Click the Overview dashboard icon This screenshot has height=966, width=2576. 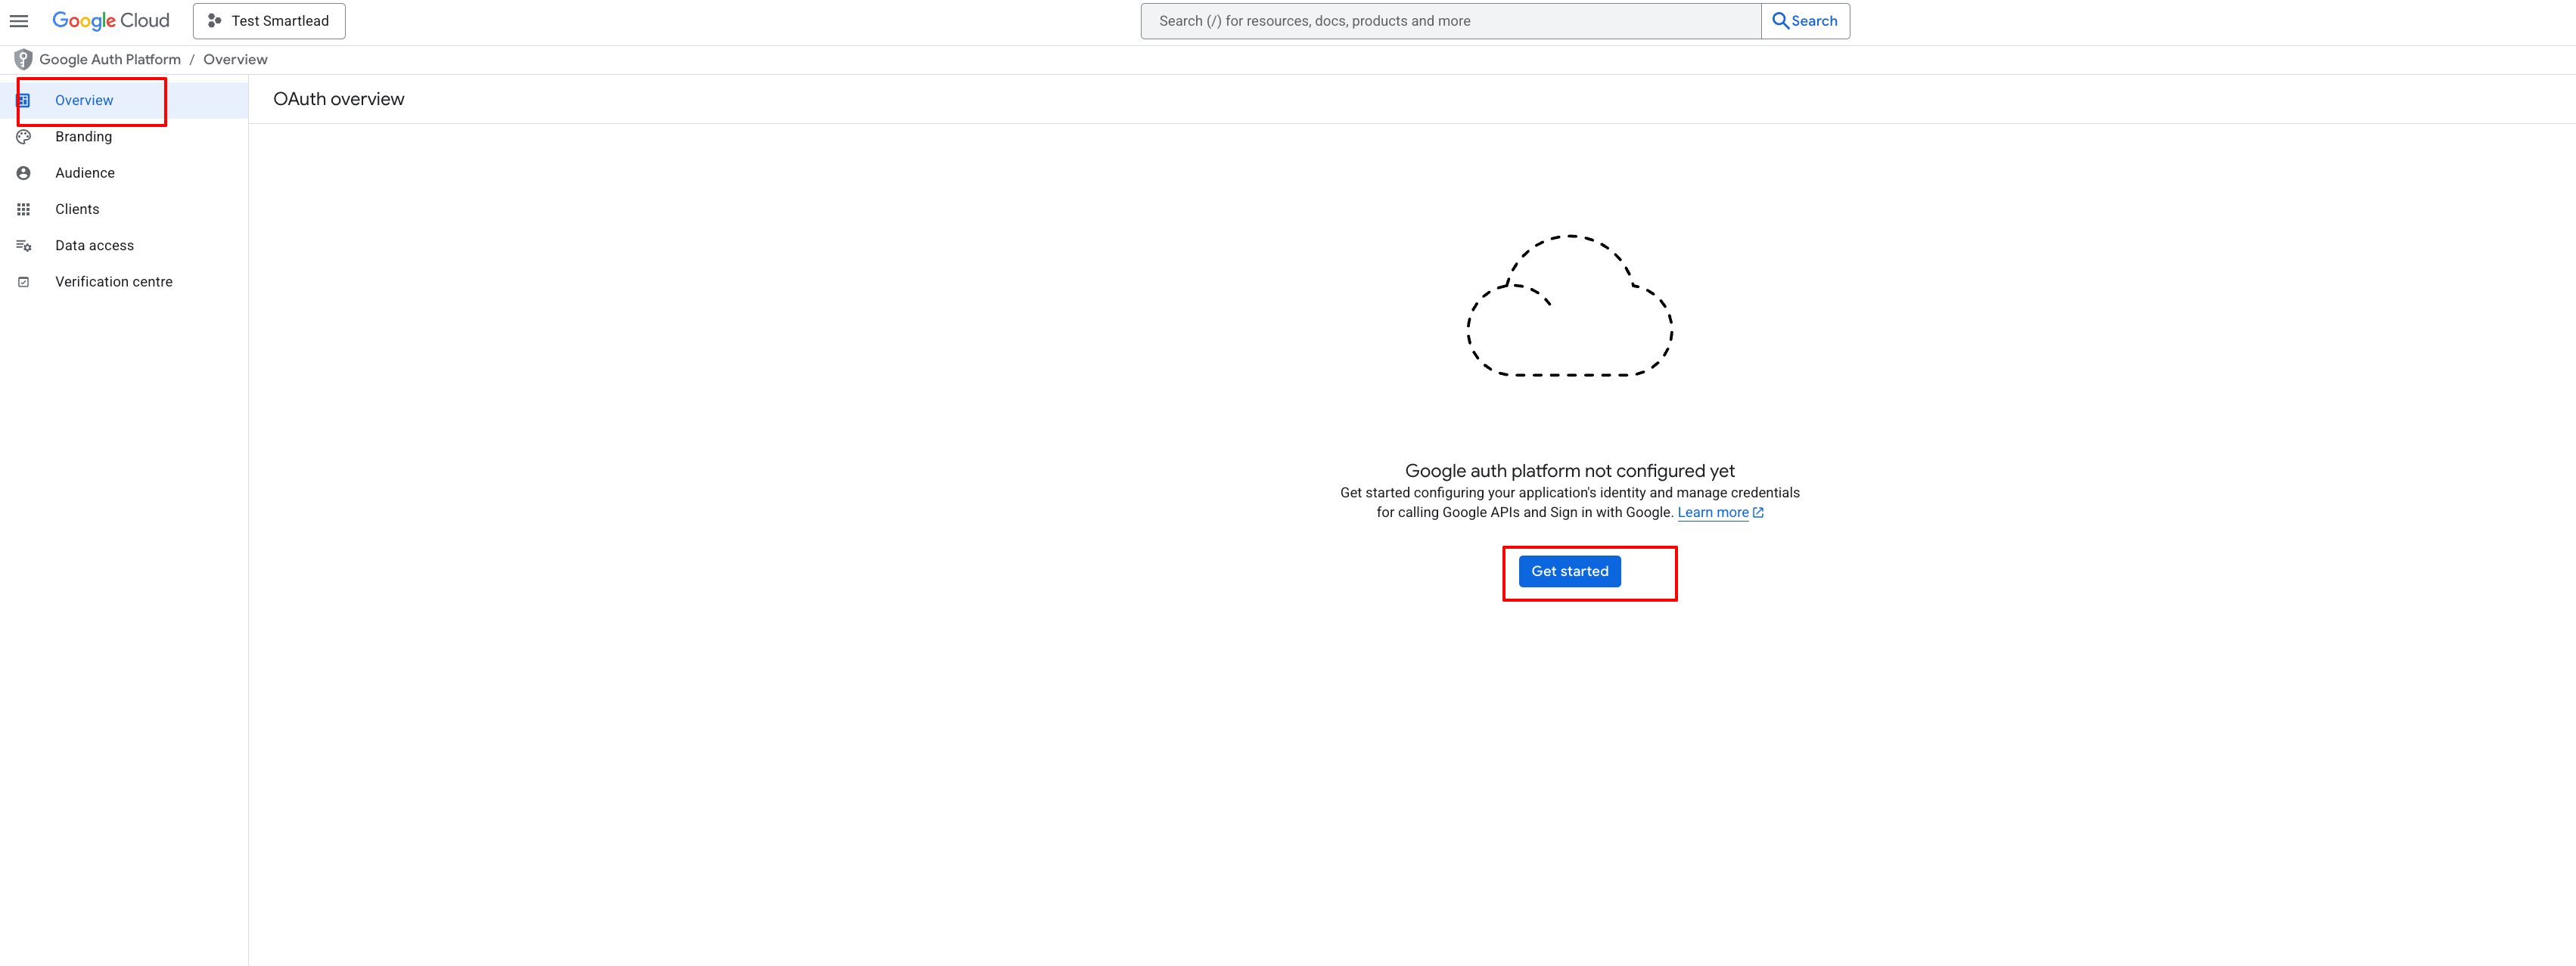[24, 101]
